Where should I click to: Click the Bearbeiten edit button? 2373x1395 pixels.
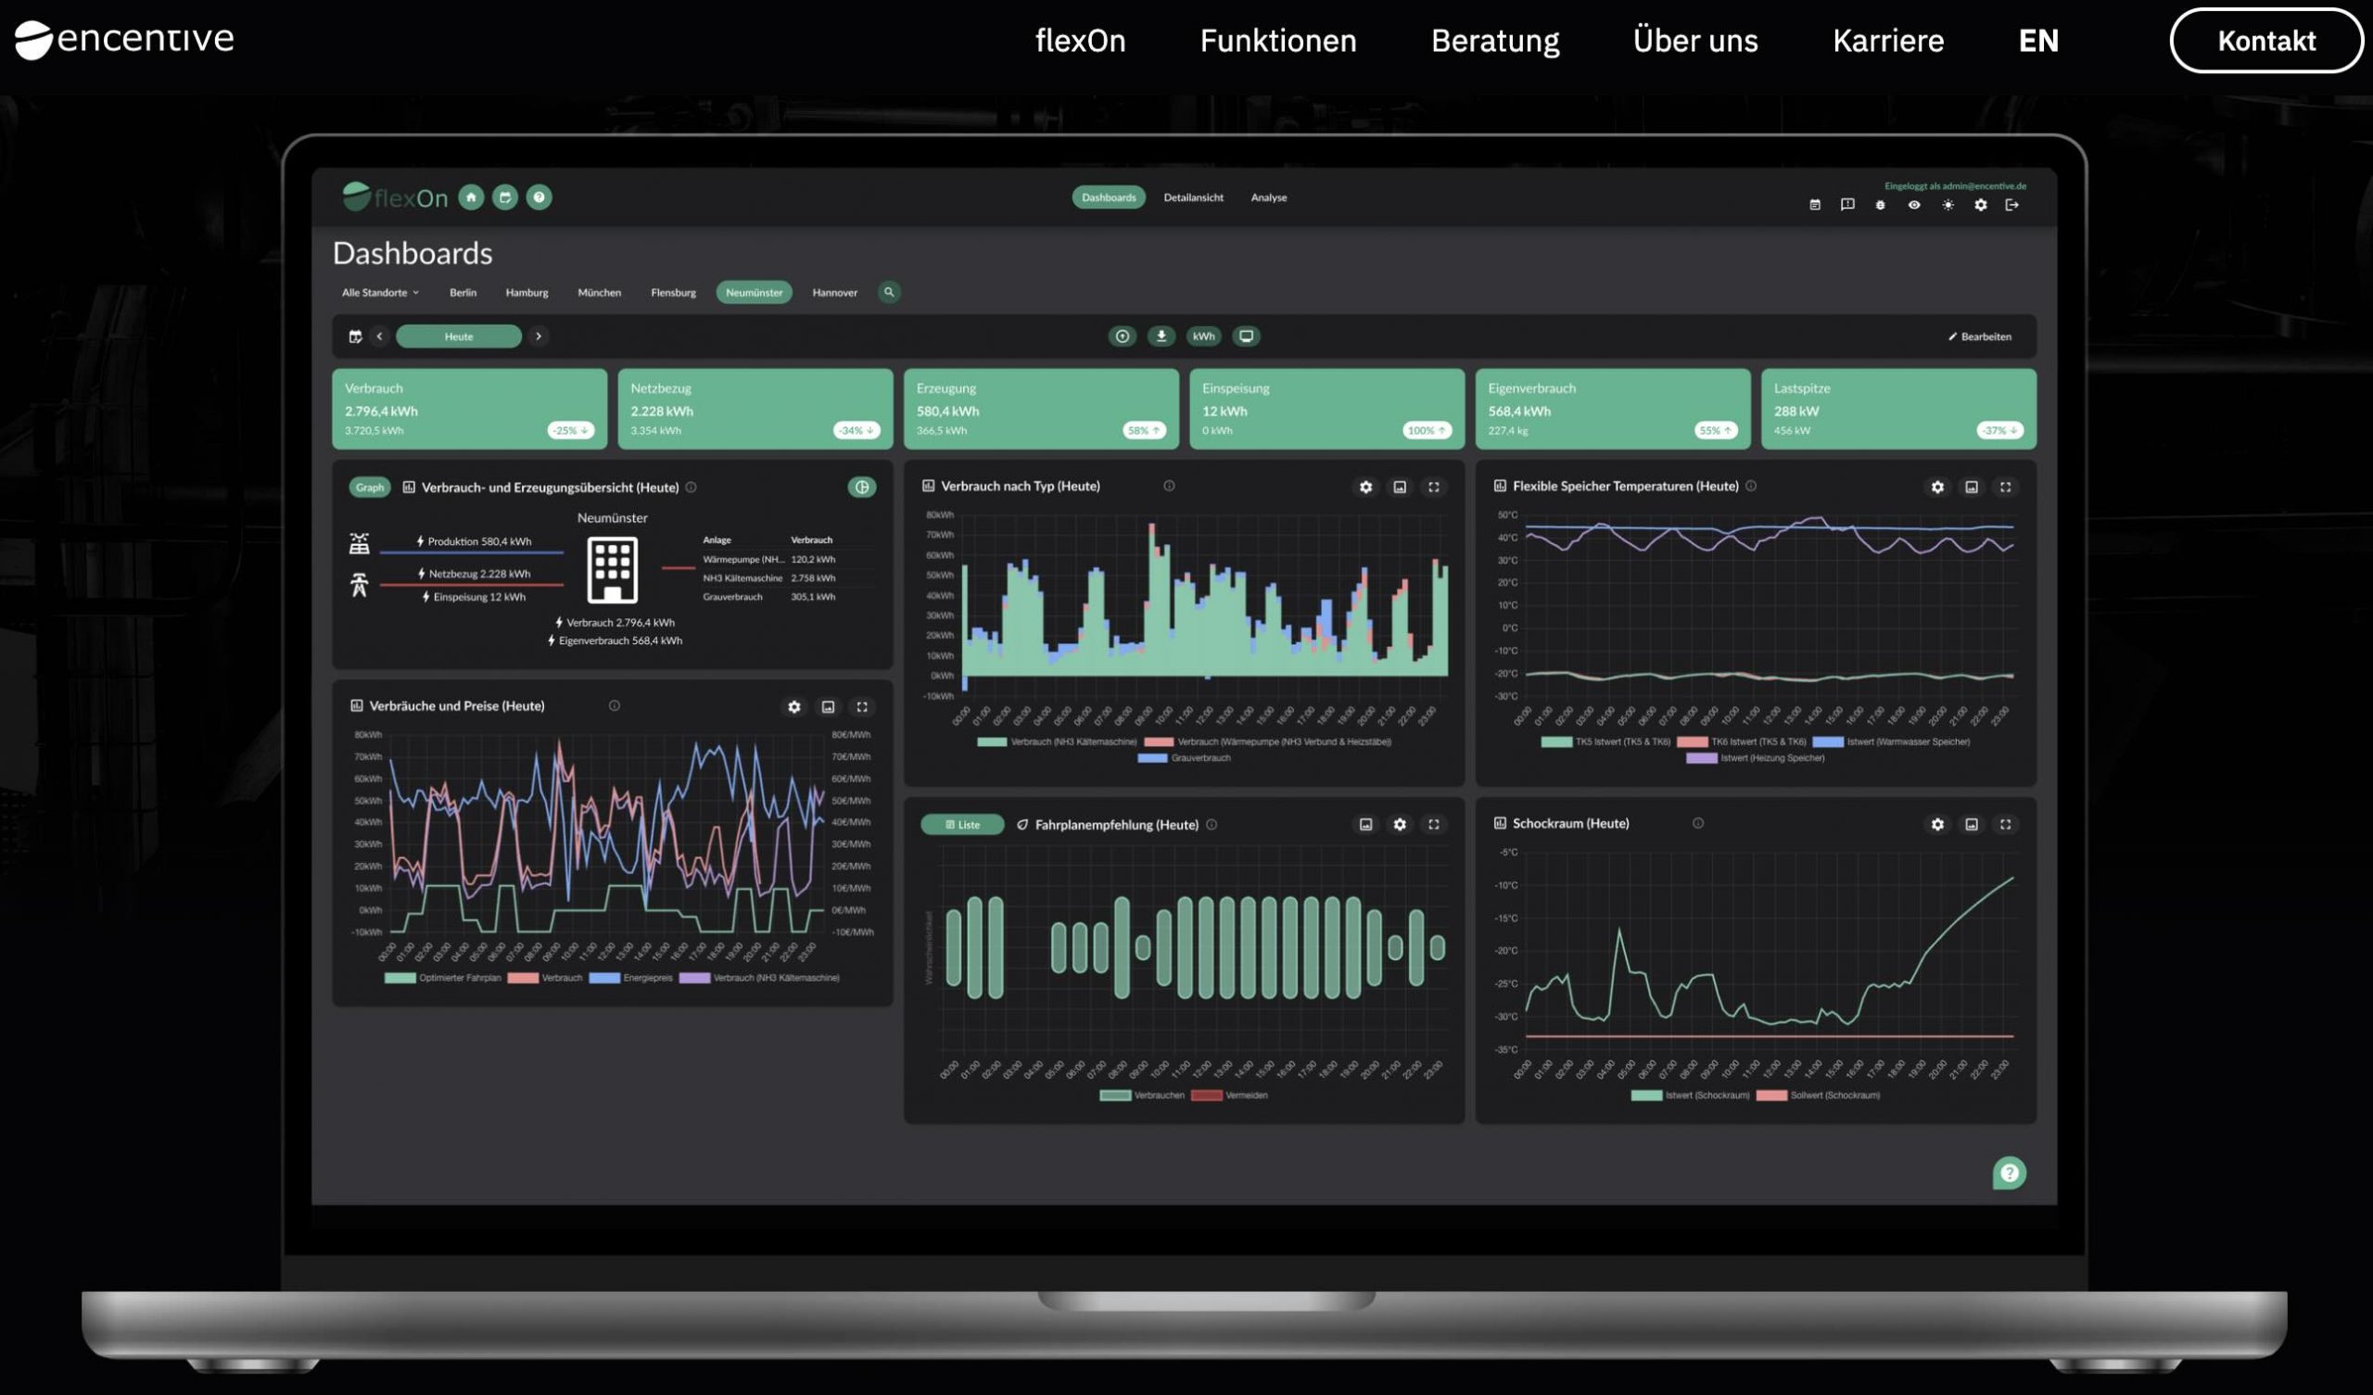click(1979, 336)
